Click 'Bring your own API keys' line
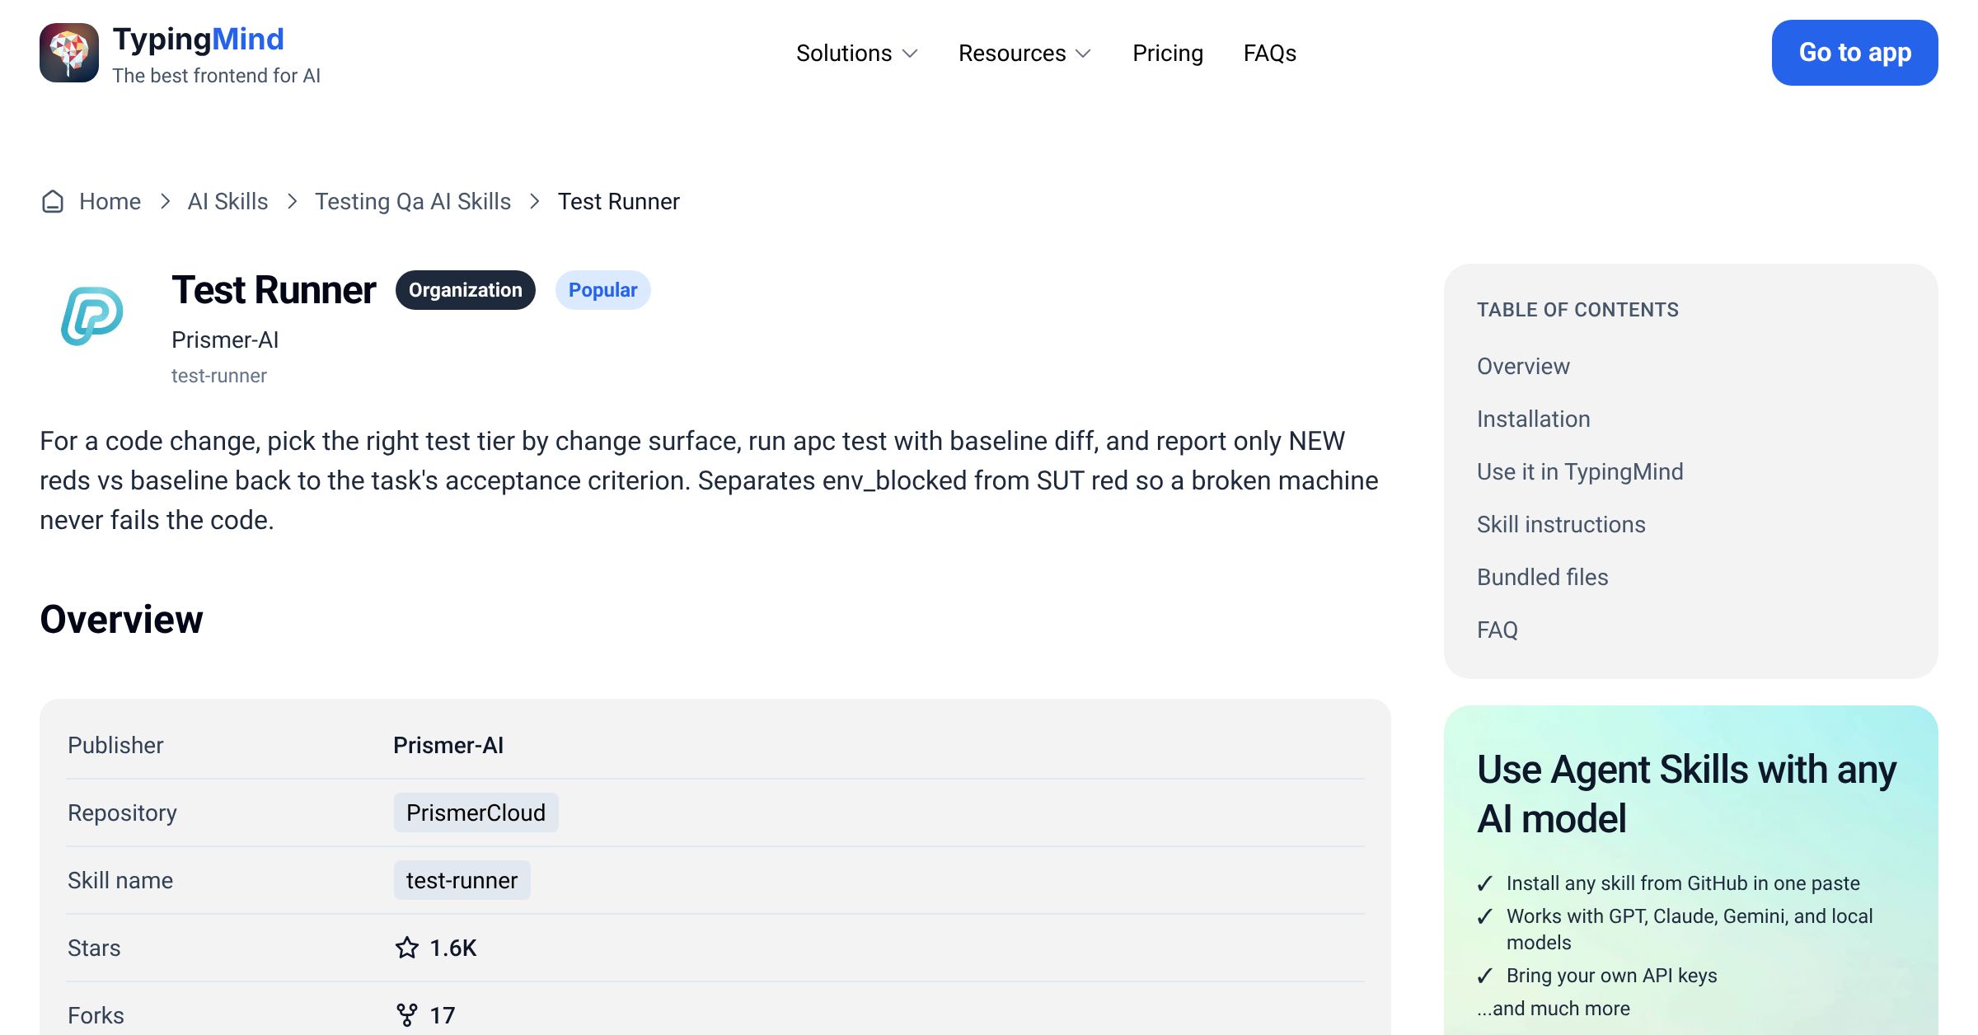Viewport: 1978px width, 1035px height. click(1612, 976)
